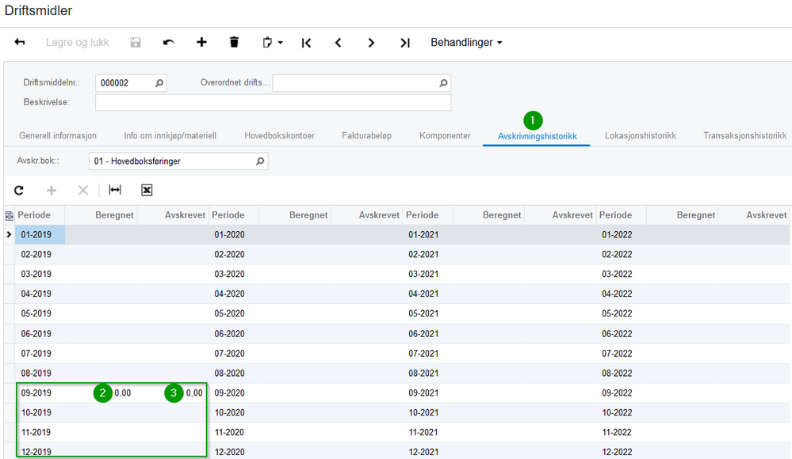The image size is (792, 459).
Task: Click the back arrow icon in toolbar
Action: [20, 43]
